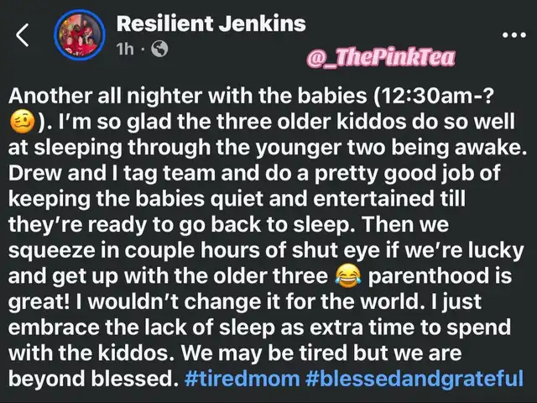Image resolution: width=537 pixels, height=403 pixels.
Task: Click the laughing tears emoji
Action: coord(348,276)
